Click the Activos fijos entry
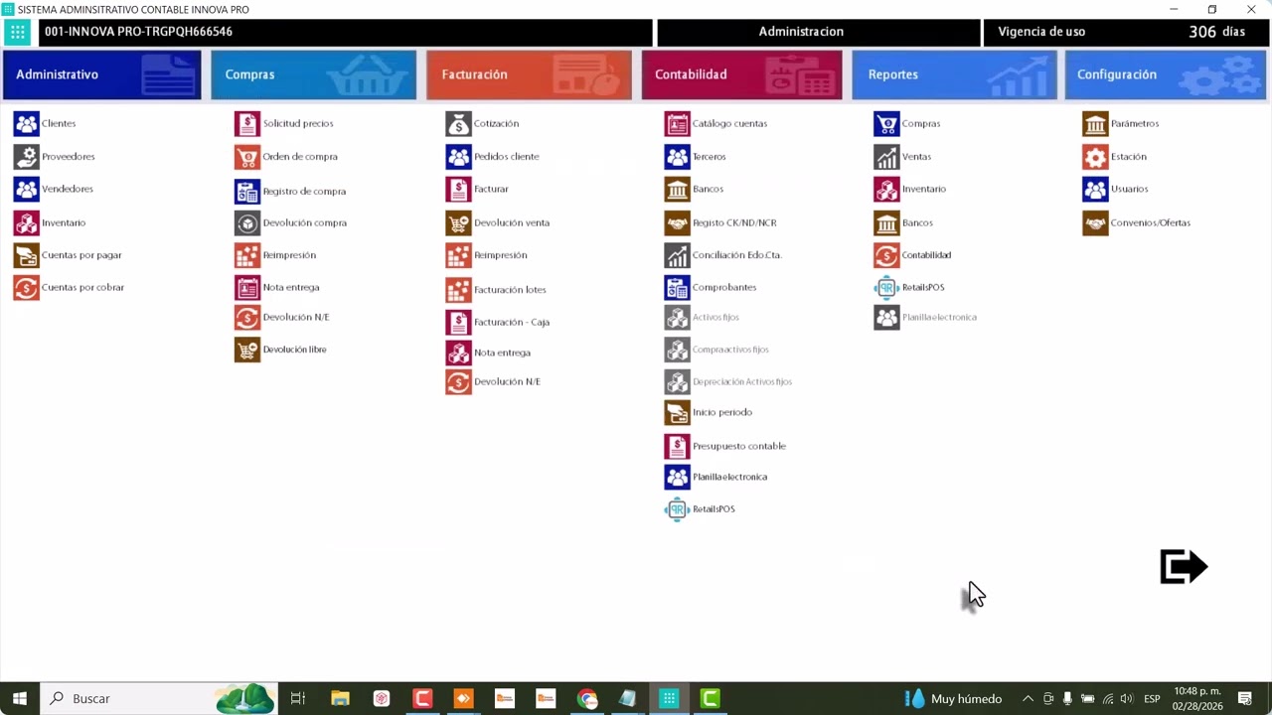Viewport: 1272px width, 715px height. pos(715,318)
